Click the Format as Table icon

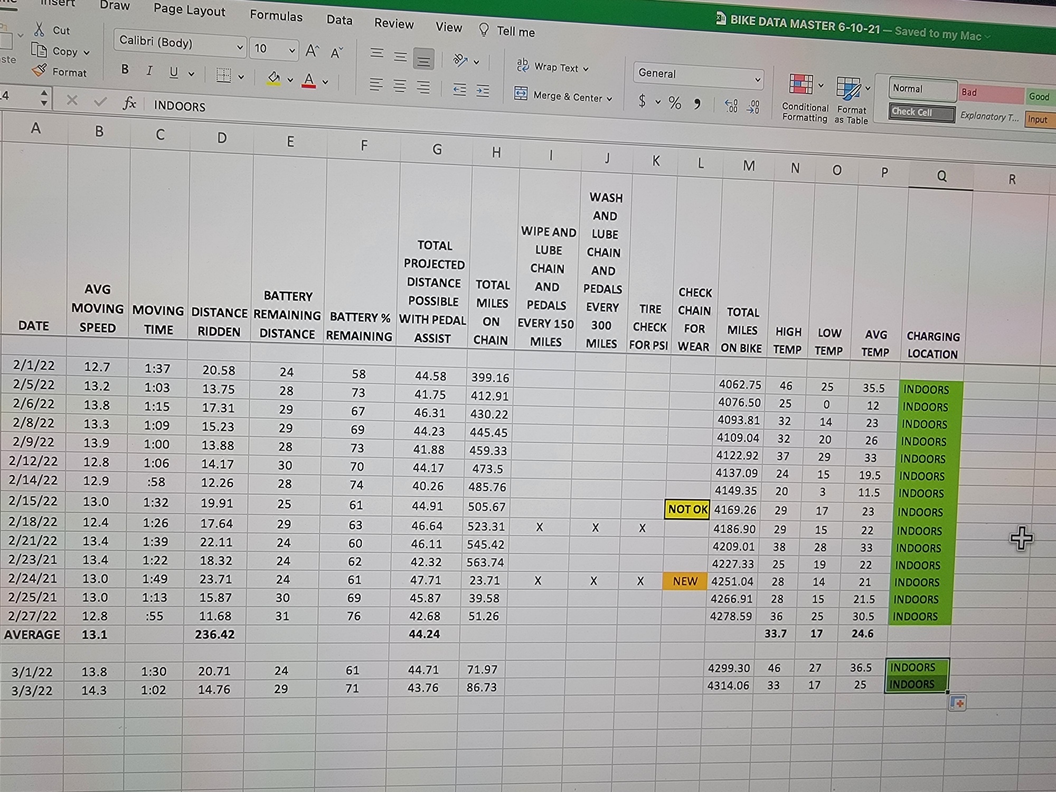[x=848, y=88]
